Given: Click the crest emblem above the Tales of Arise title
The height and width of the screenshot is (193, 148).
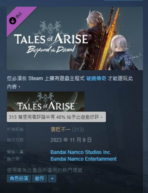Looking at the screenshot, I should [50, 28].
